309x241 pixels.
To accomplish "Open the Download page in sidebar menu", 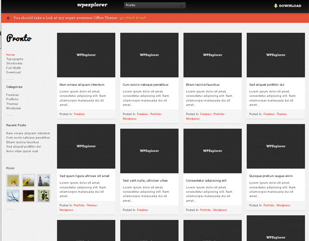I will point(14,72).
